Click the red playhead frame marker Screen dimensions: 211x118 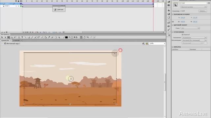click(x=153, y=1)
